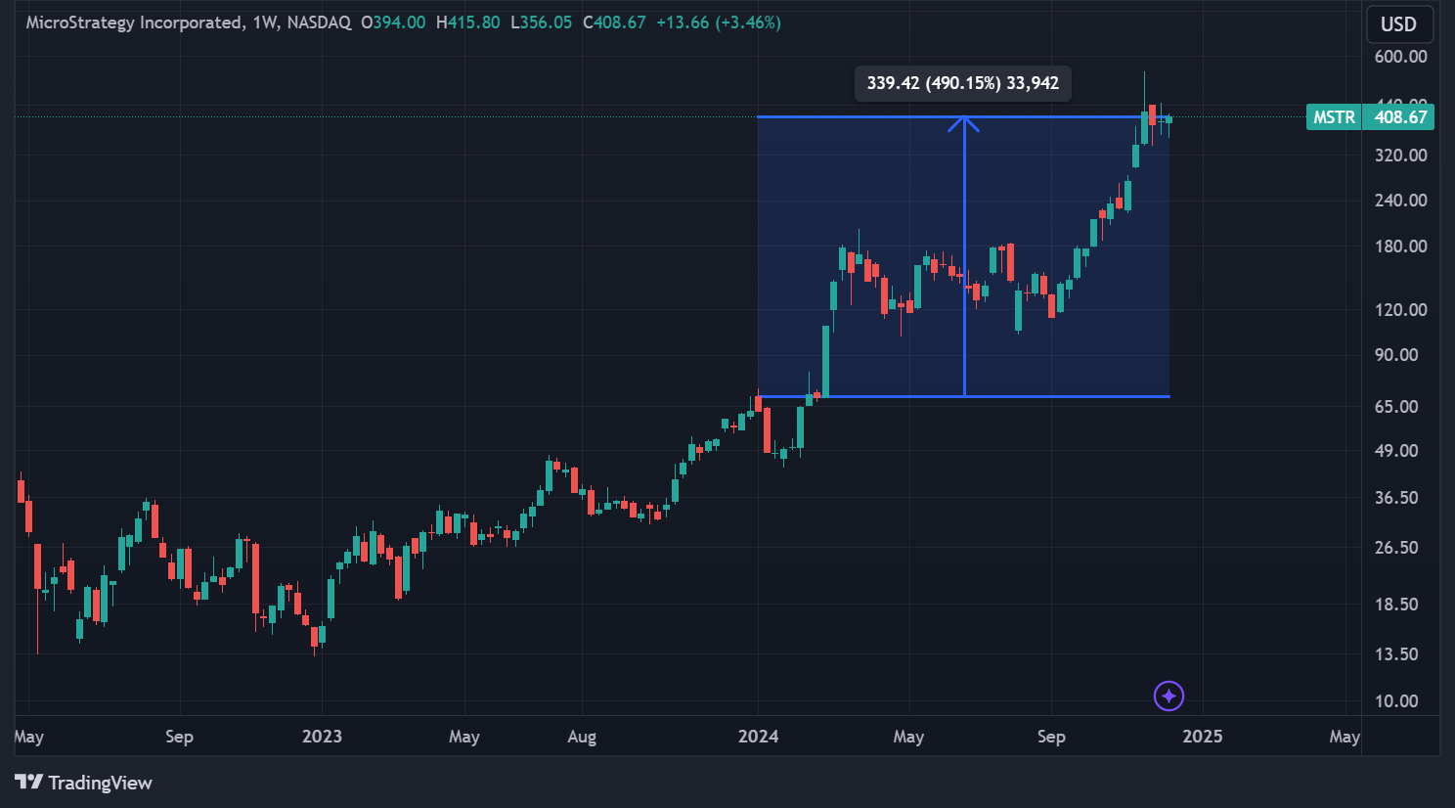
Task: Click the 408.67 current price label
Action: (1400, 117)
